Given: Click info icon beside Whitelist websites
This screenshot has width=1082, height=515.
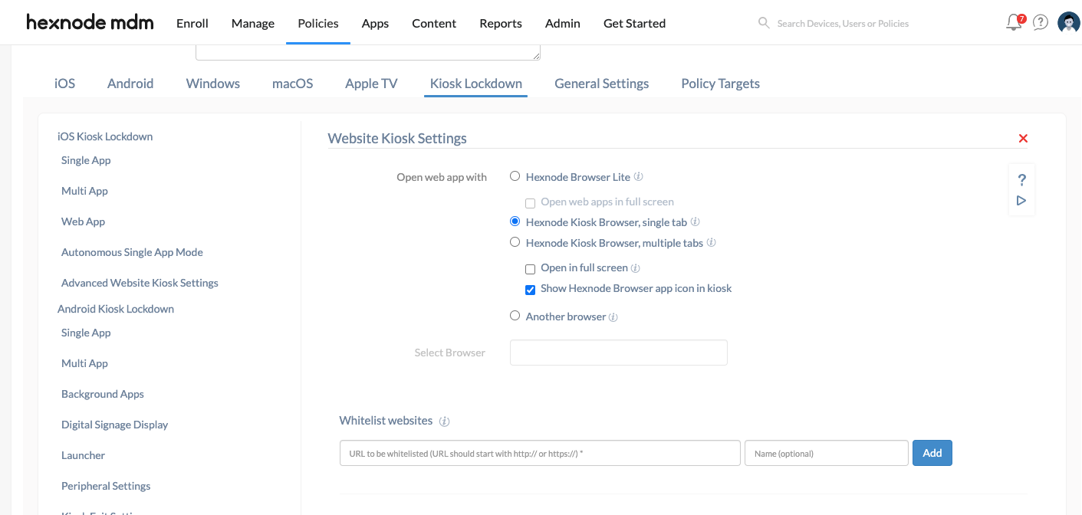Looking at the screenshot, I should [x=444, y=422].
